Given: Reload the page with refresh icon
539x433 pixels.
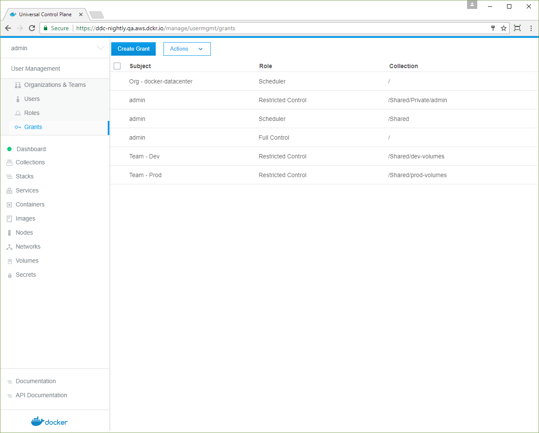Looking at the screenshot, I should click(x=32, y=28).
